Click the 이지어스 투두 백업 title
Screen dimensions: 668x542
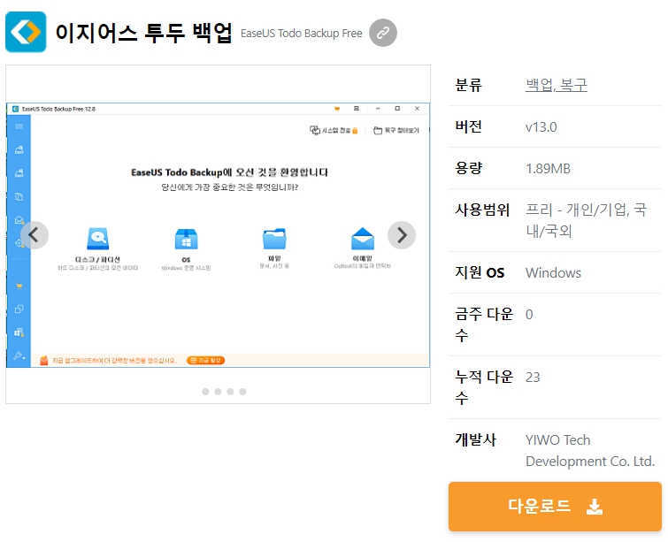pyautogui.click(x=143, y=33)
